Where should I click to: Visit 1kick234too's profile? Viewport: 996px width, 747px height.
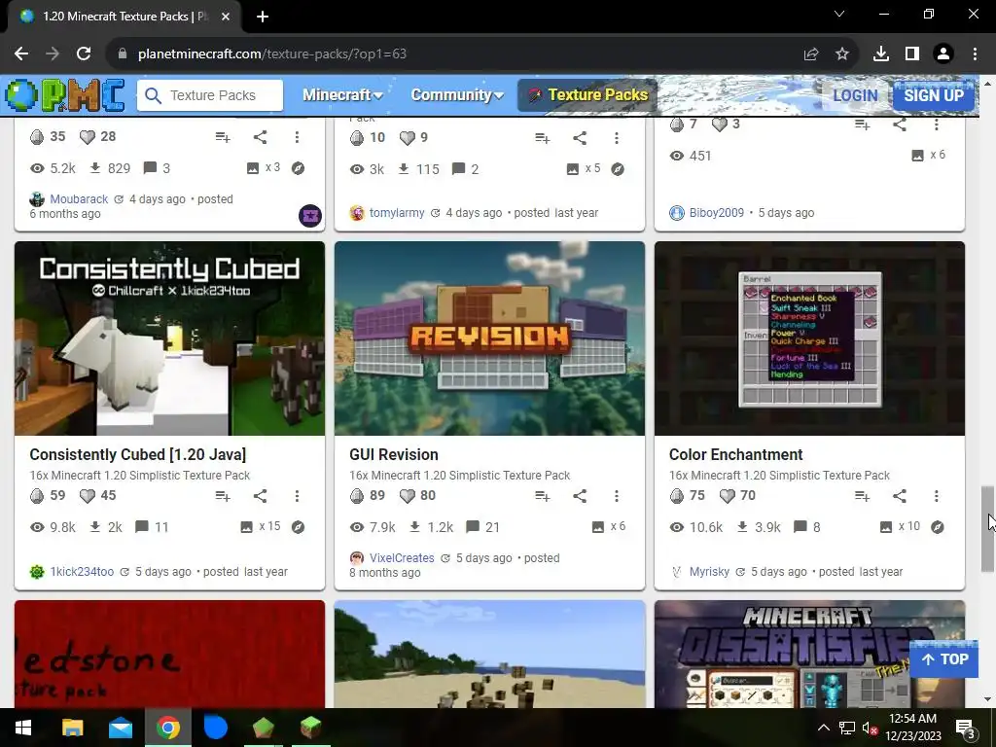click(82, 572)
